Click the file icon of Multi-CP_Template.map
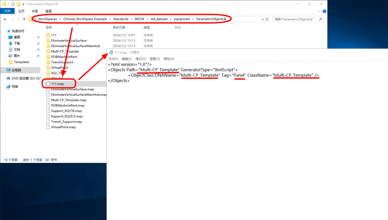Viewport: 388px width, 220px height. tap(48, 100)
